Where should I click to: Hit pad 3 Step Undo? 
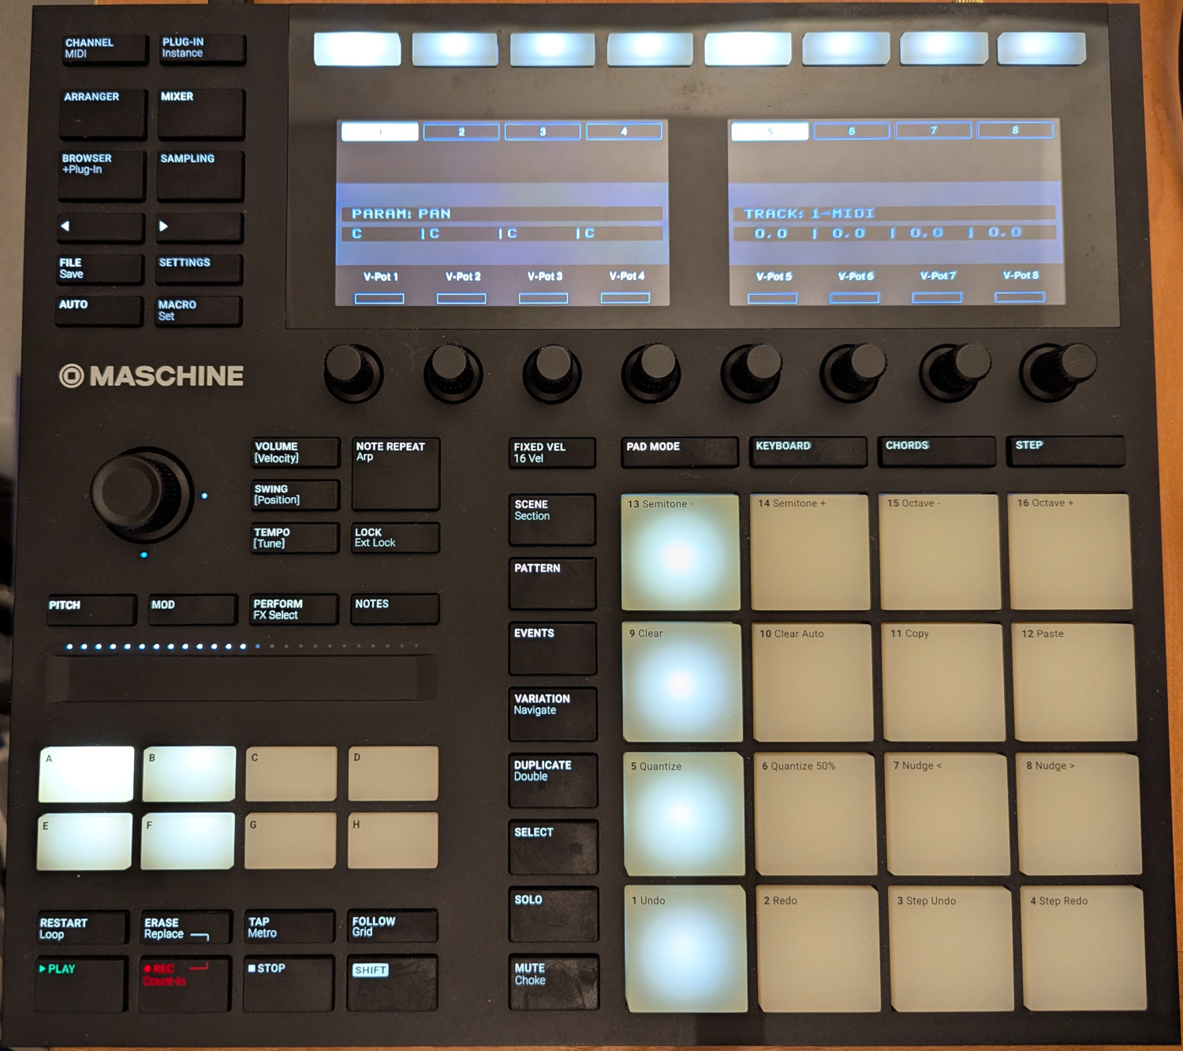[x=952, y=949]
